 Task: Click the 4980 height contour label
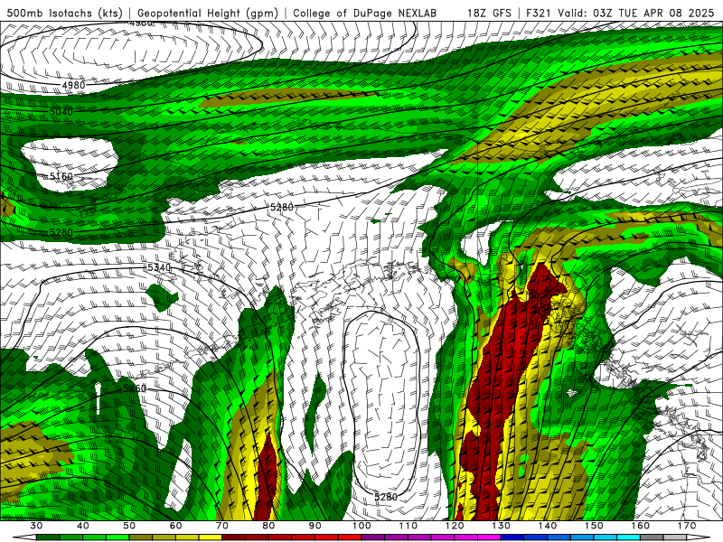click(x=74, y=85)
